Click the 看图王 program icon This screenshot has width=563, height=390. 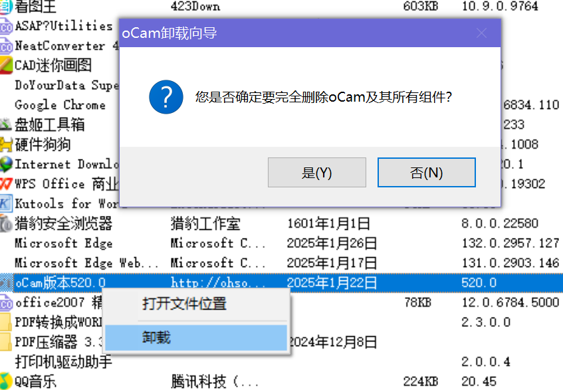pos(6,7)
